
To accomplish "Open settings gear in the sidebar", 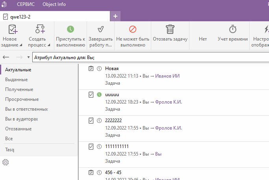I will (6, 162).
